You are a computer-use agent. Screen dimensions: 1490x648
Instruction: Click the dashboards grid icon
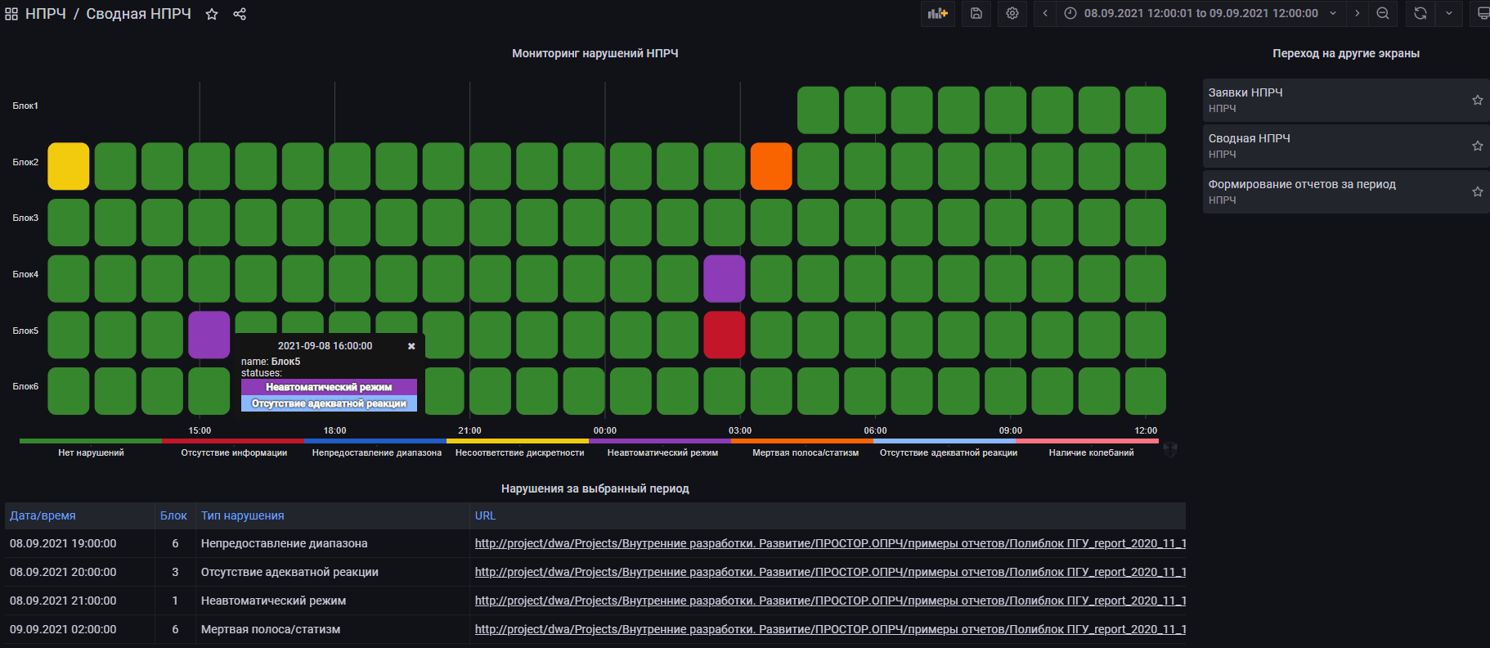click(11, 14)
